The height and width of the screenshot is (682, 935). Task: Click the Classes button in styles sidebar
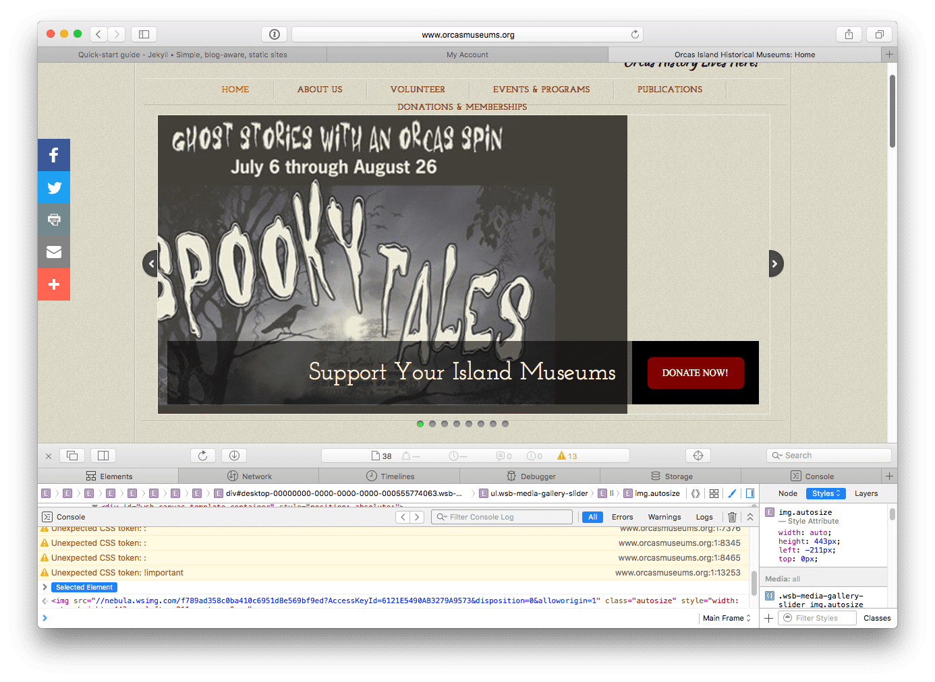click(x=877, y=618)
